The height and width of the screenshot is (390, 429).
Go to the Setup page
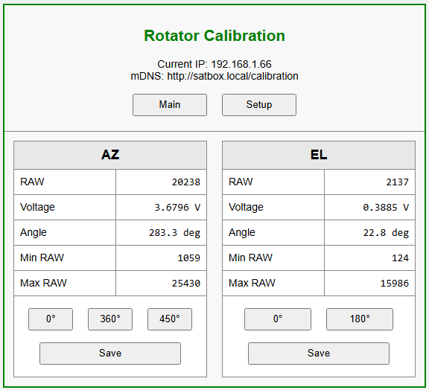[259, 105]
